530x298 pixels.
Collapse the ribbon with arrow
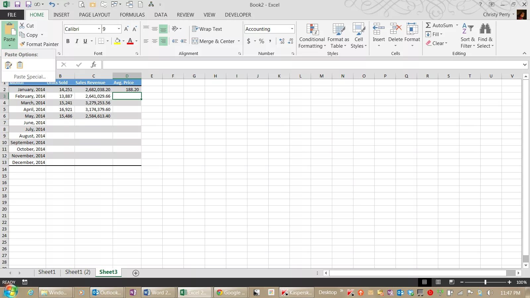[x=524, y=53]
